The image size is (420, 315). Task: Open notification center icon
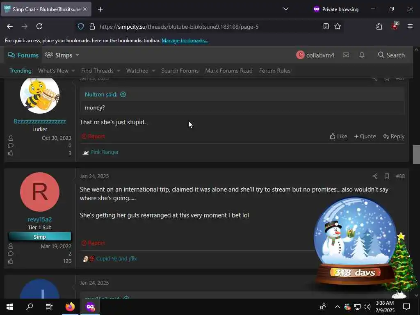(x=406, y=307)
